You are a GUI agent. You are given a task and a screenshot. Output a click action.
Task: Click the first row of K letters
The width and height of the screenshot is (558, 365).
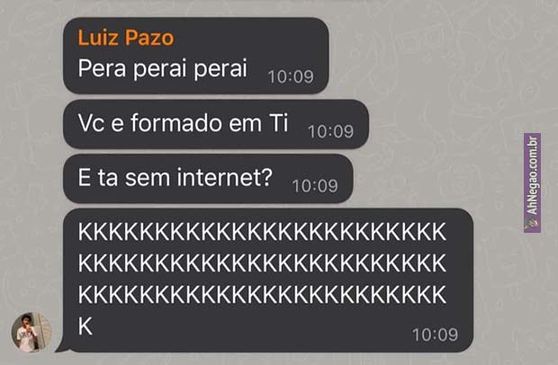click(262, 232)
